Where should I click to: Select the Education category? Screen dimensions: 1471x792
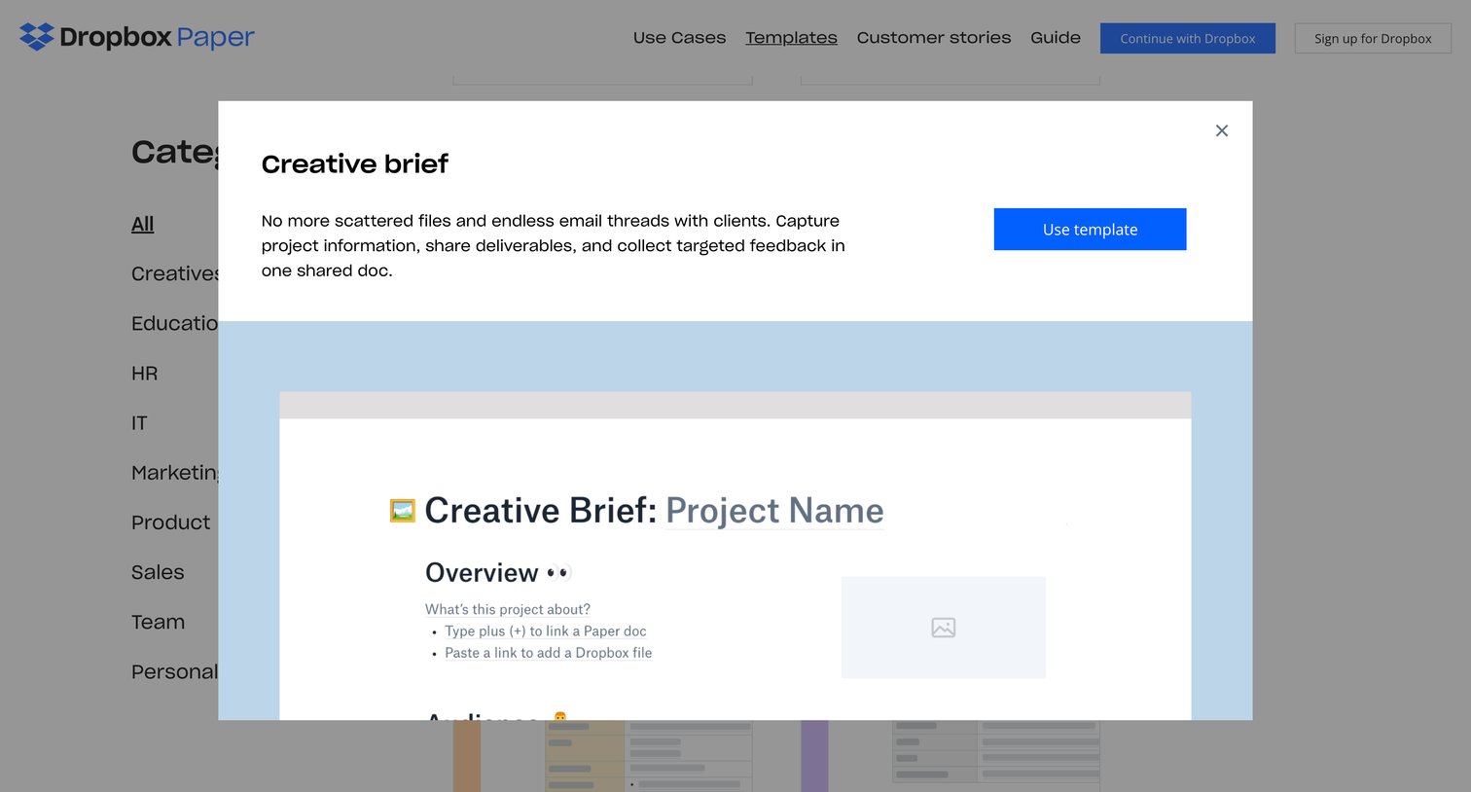tap(175, 323)
